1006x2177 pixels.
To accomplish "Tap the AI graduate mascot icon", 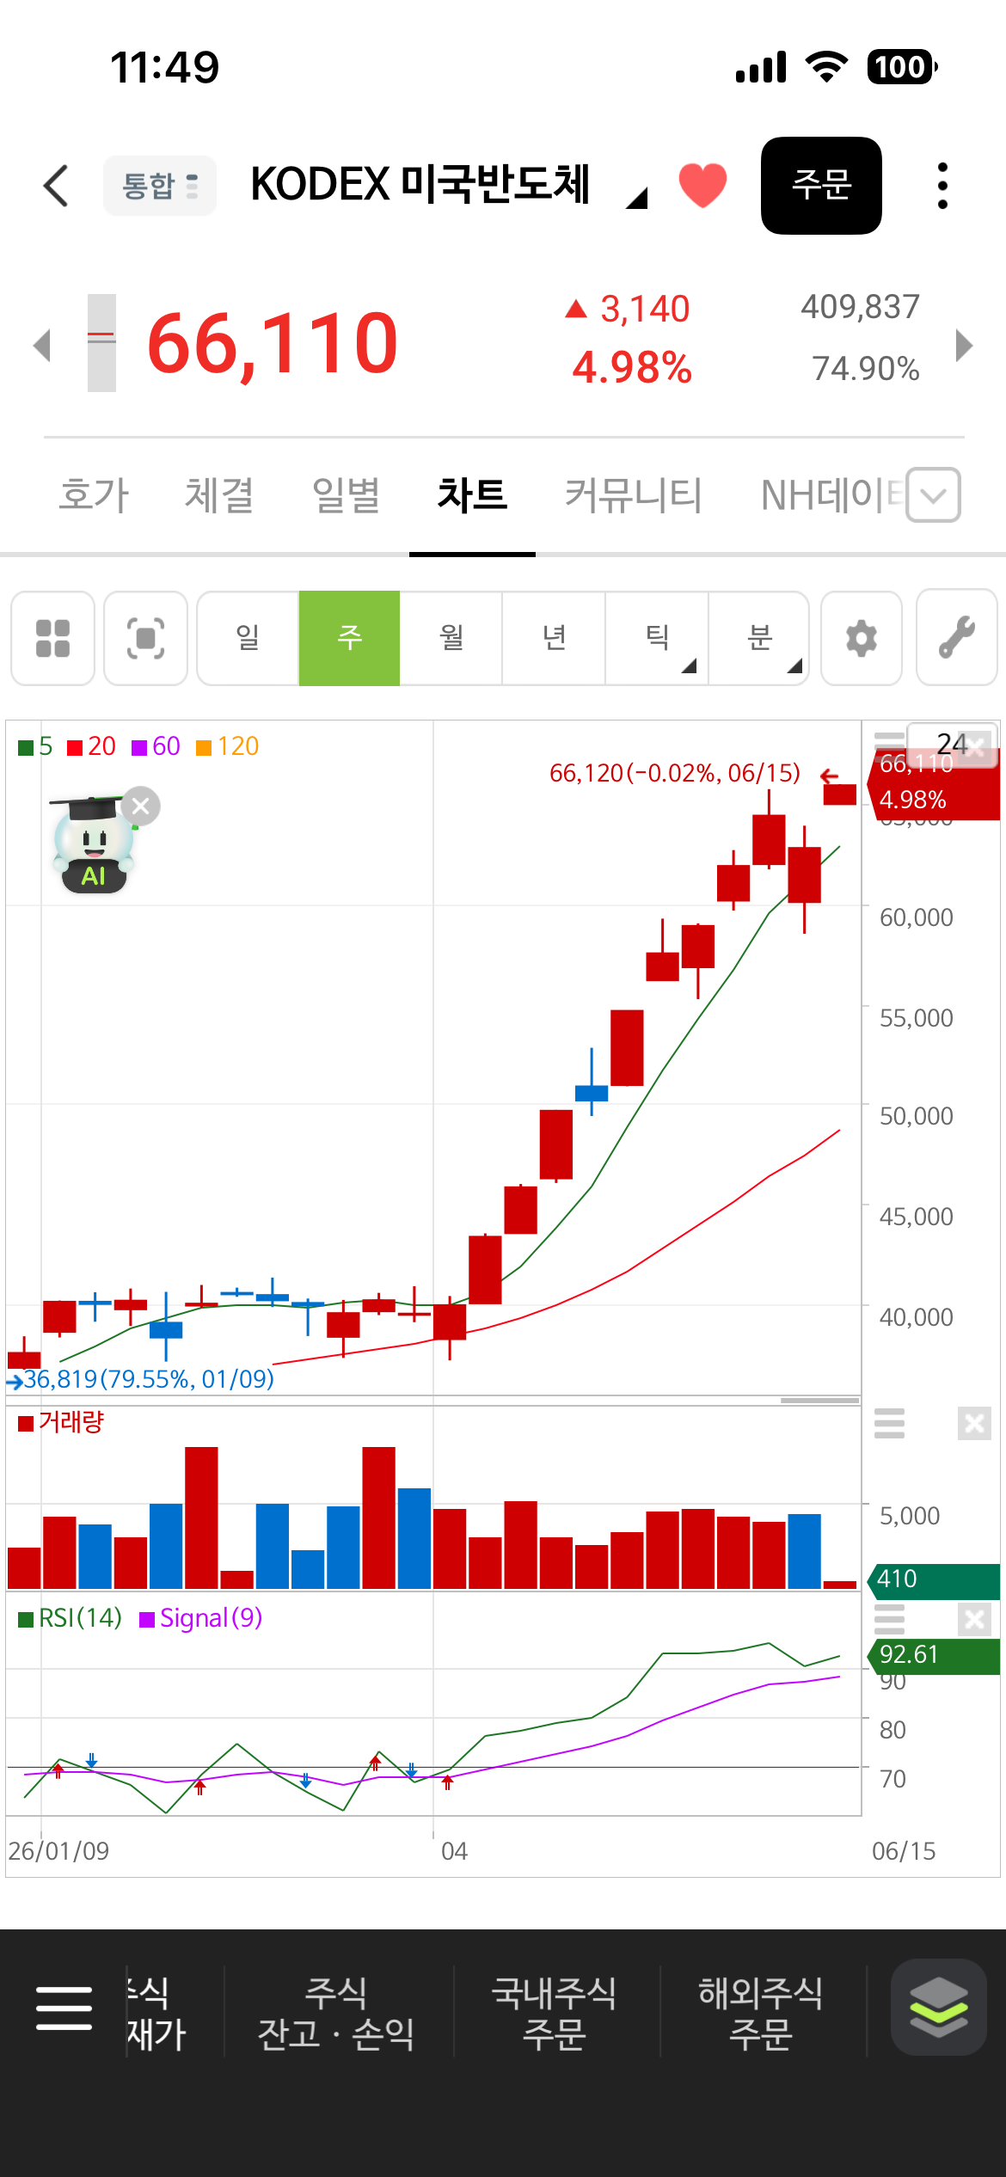I will tap(93, 845).
